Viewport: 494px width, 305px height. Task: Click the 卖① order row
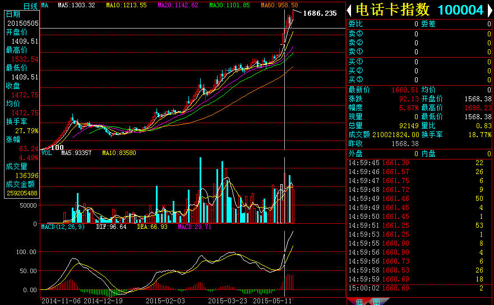pos(419,51)
